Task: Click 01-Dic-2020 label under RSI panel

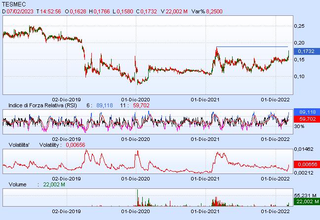Action: pos(135,139)
